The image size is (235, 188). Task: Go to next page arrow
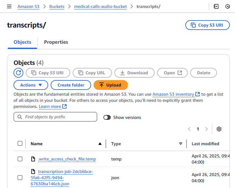[x=206, y=129]
